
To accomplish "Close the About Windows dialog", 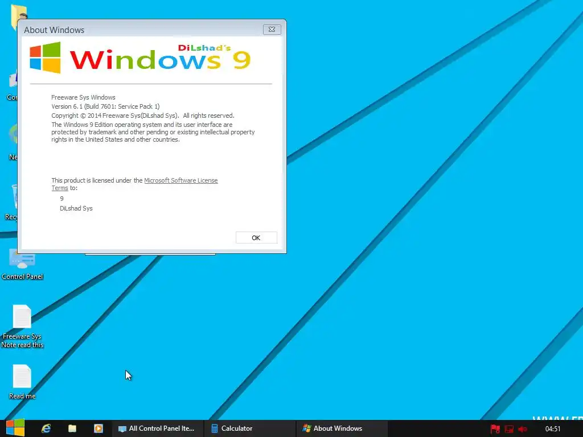I will pos(272,30).
